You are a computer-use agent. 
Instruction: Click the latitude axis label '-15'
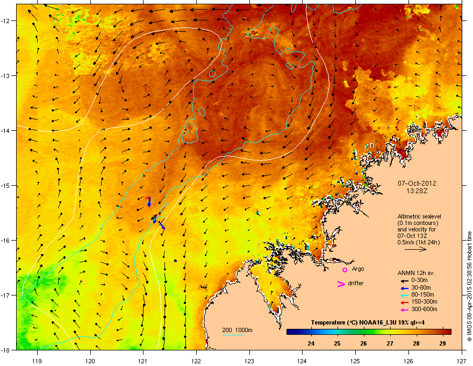click(5, 185)
